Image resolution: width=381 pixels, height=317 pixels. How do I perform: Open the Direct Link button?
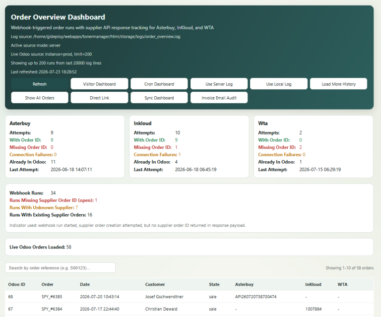pos(99,98)
